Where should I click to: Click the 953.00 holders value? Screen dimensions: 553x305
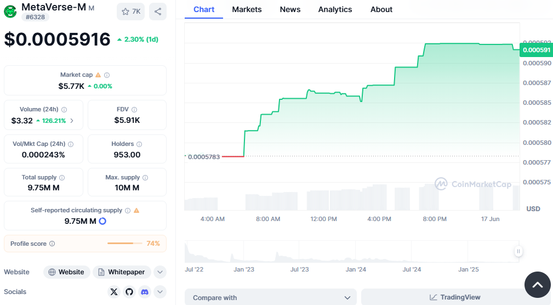pyautogui.click(x=127, y=155)
